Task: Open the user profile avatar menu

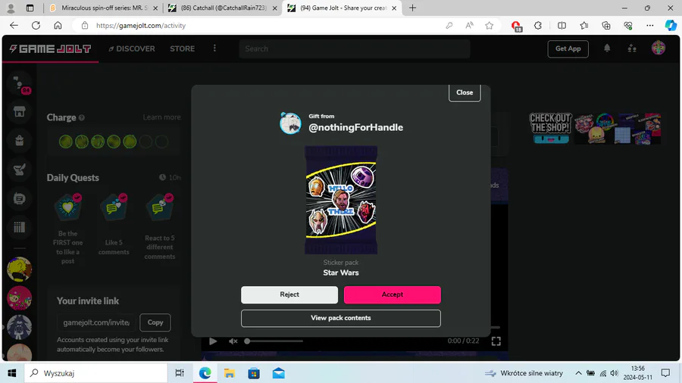Action: click(x=658, y=48)
